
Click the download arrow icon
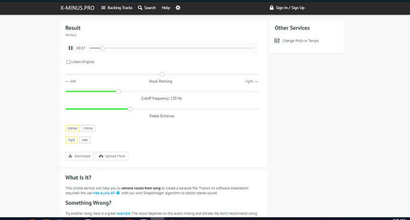[70, 156]
